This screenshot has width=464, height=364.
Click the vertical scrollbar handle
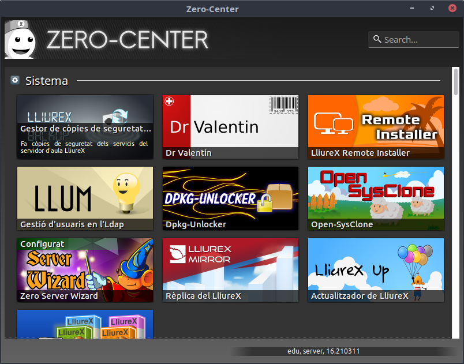coord(456,81)
